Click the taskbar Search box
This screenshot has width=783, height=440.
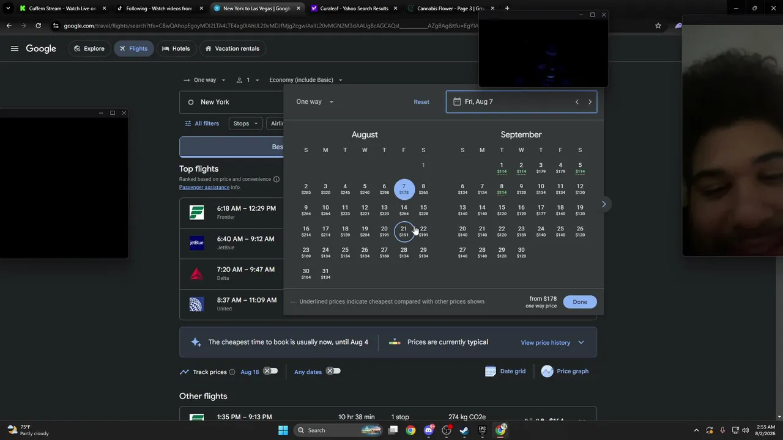[x=338, y=430]
